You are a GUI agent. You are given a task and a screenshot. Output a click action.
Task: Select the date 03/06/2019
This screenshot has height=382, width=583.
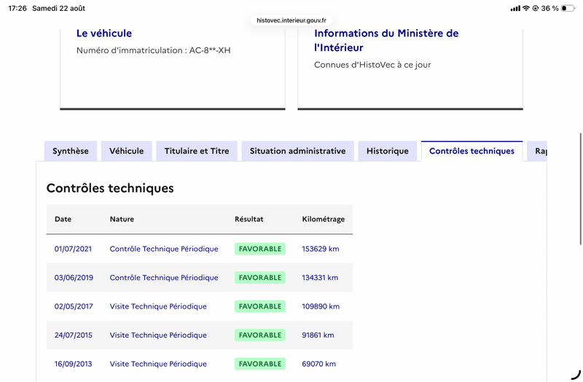[74, 278]
